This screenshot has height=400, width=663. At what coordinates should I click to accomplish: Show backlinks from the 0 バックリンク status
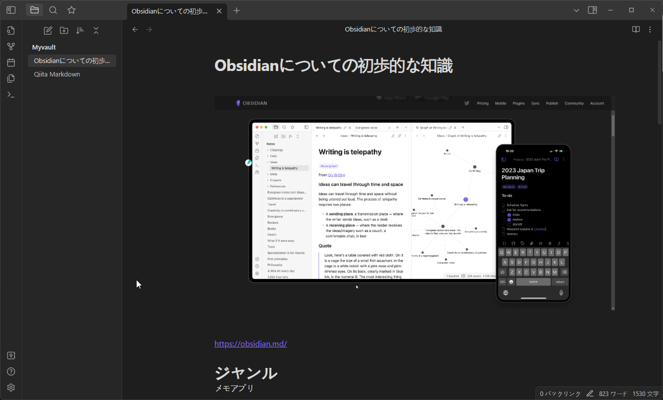pos(560,394)
